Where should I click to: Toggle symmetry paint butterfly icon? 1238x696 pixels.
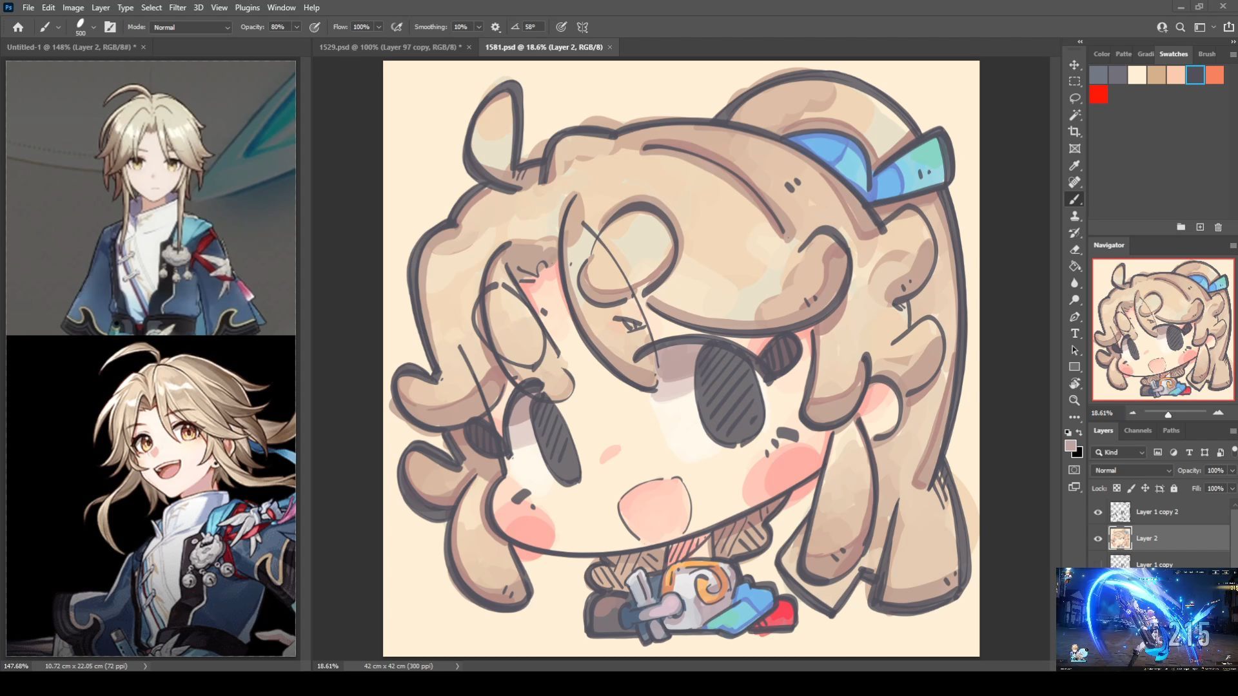[582, 27]
